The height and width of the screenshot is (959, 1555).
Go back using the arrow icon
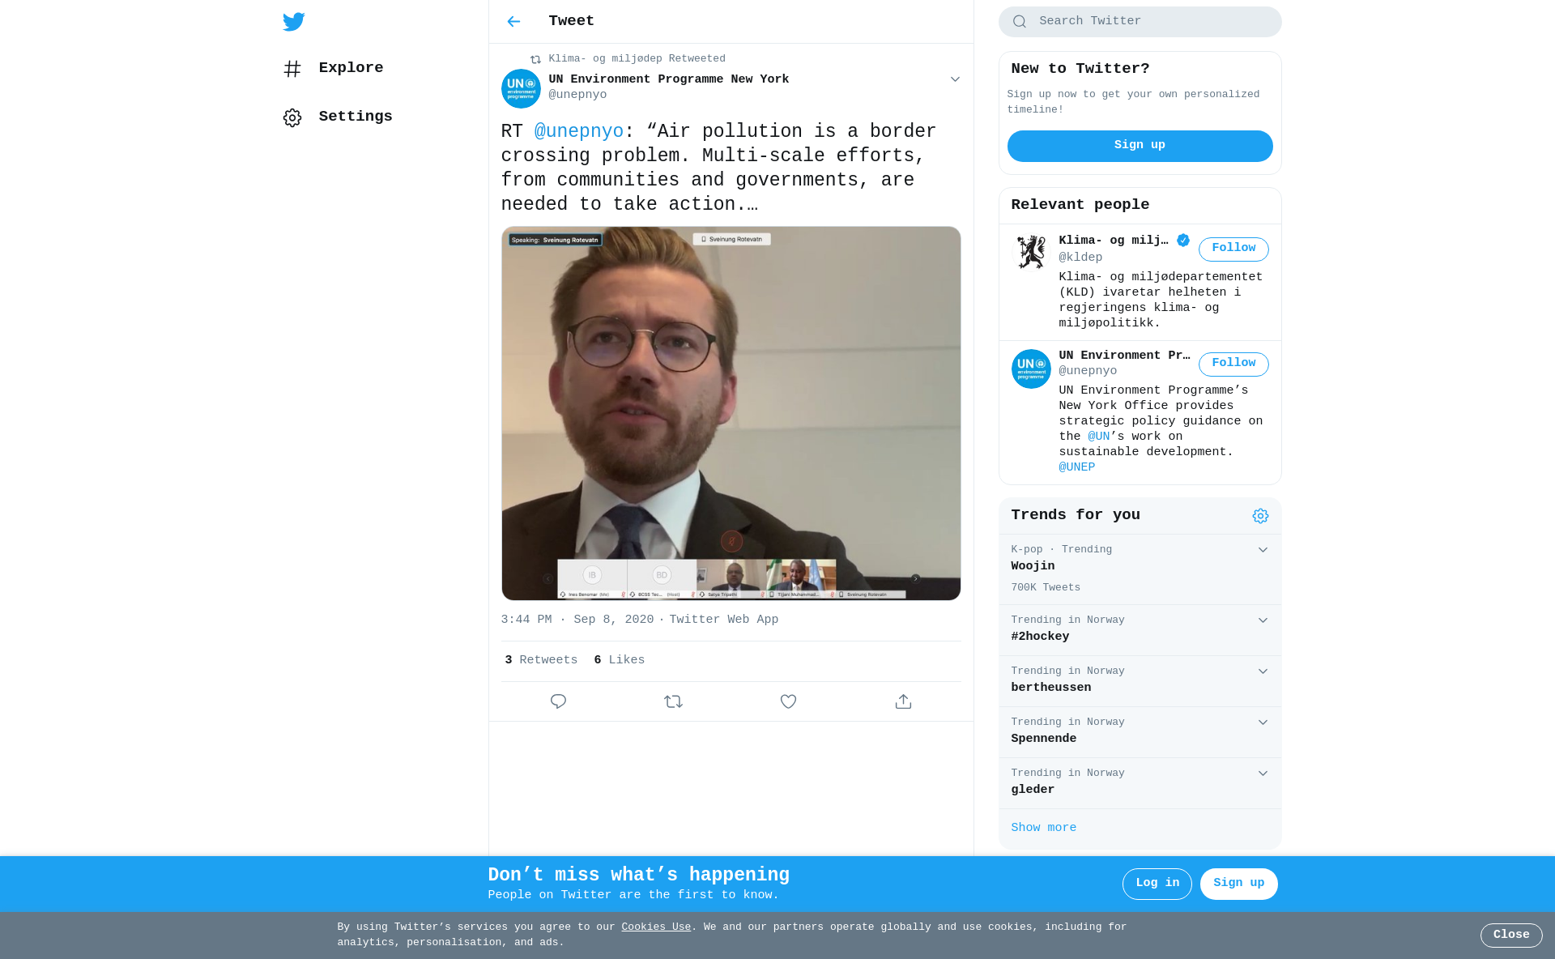click(x=513, y=22)
